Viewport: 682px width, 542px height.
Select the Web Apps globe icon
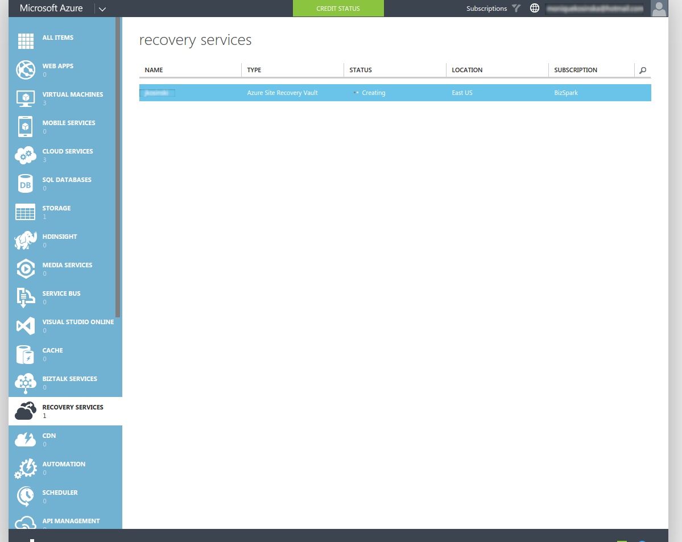[x=26, y=70]
